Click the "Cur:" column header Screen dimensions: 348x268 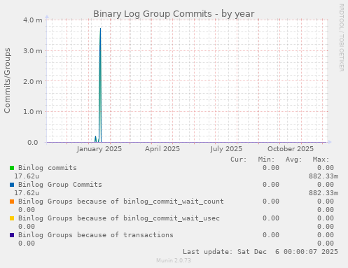pos(239,160)
